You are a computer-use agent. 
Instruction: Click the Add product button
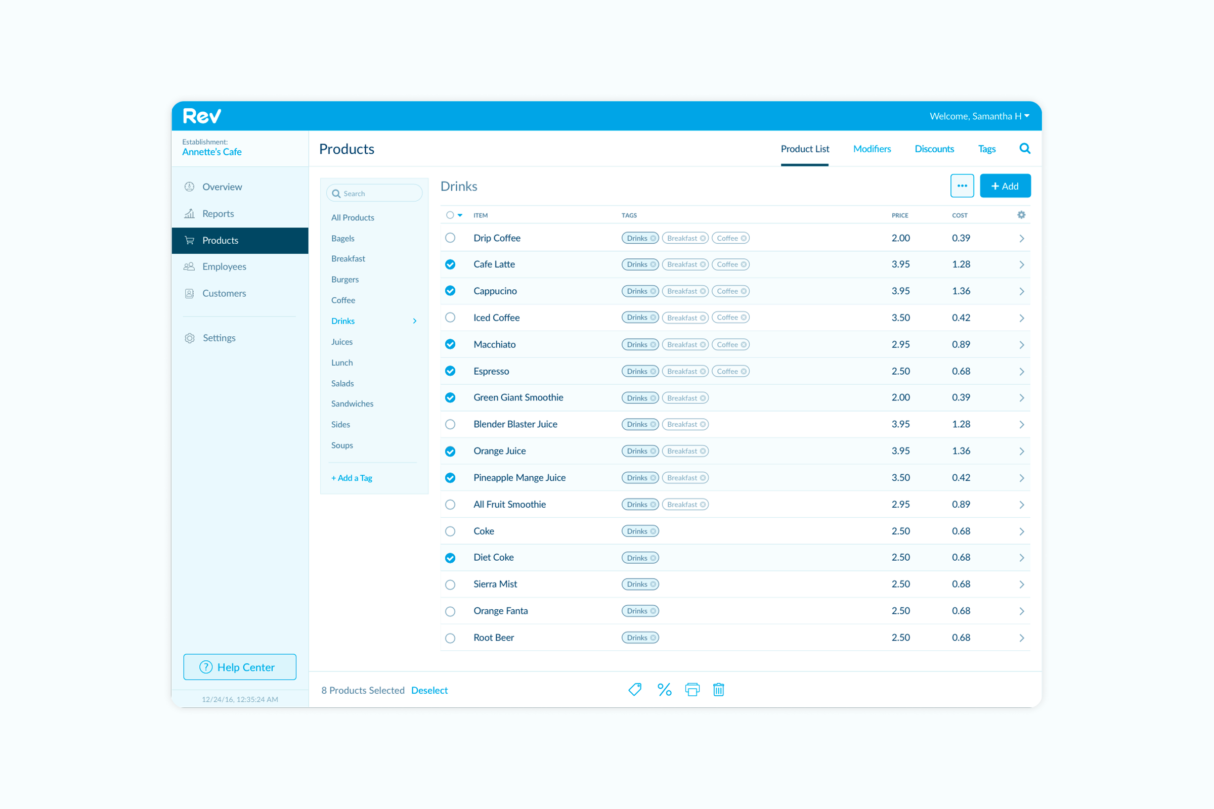pyautogui.click(x=1005, y=186)
